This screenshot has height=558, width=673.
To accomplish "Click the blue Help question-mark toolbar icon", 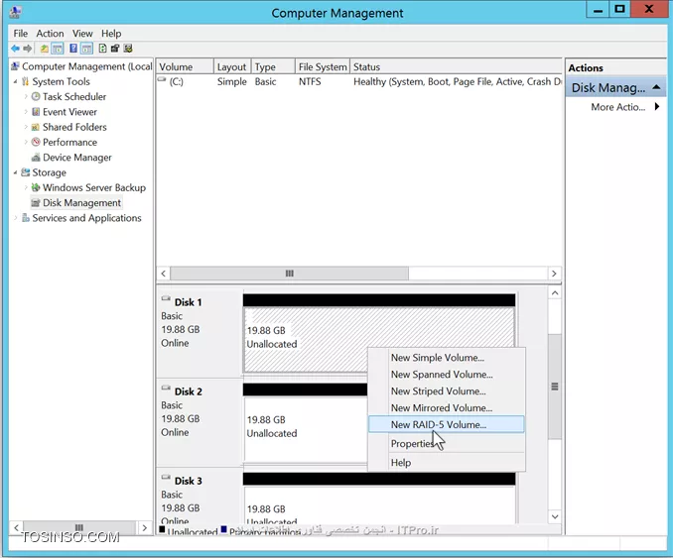I will [x=73, y=49].
